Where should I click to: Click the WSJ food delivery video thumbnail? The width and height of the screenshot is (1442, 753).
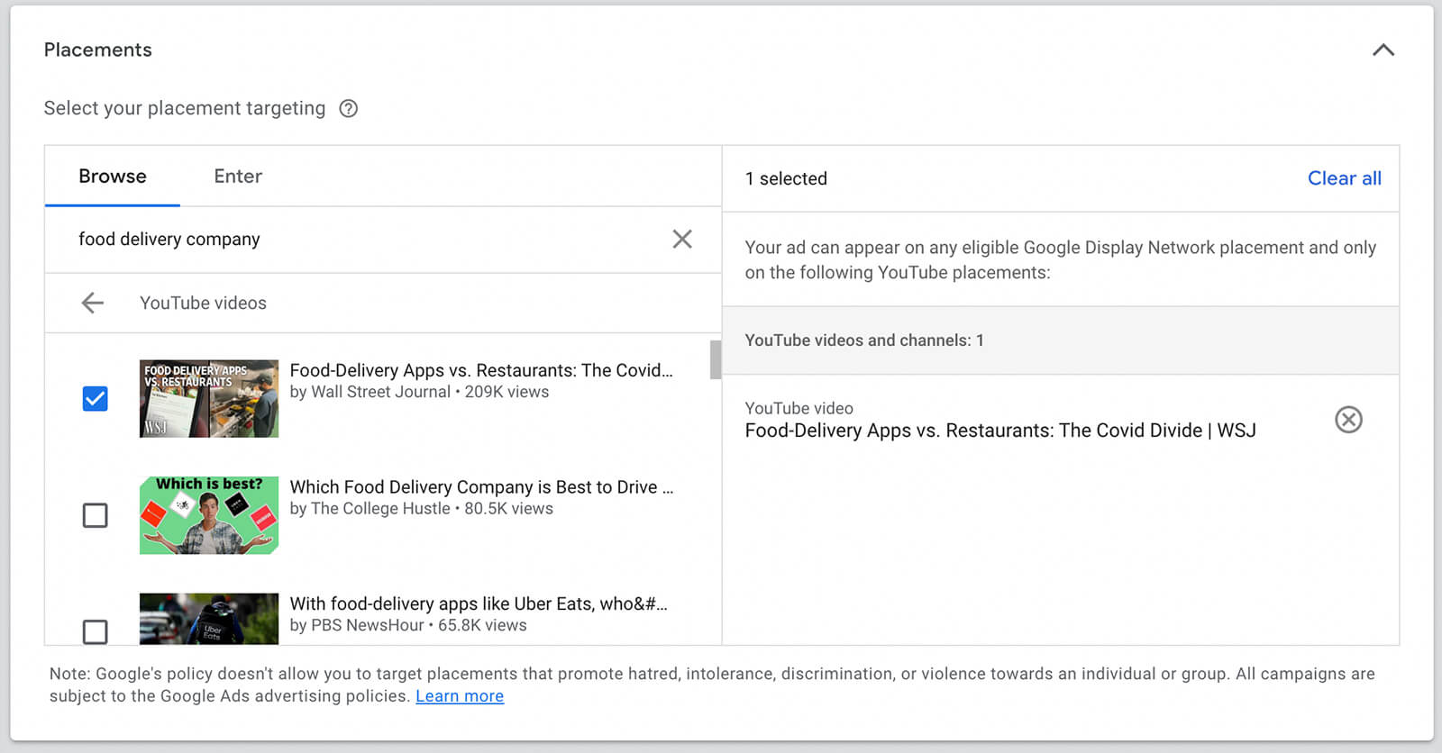pyautogui.click(x=209, y=399)
